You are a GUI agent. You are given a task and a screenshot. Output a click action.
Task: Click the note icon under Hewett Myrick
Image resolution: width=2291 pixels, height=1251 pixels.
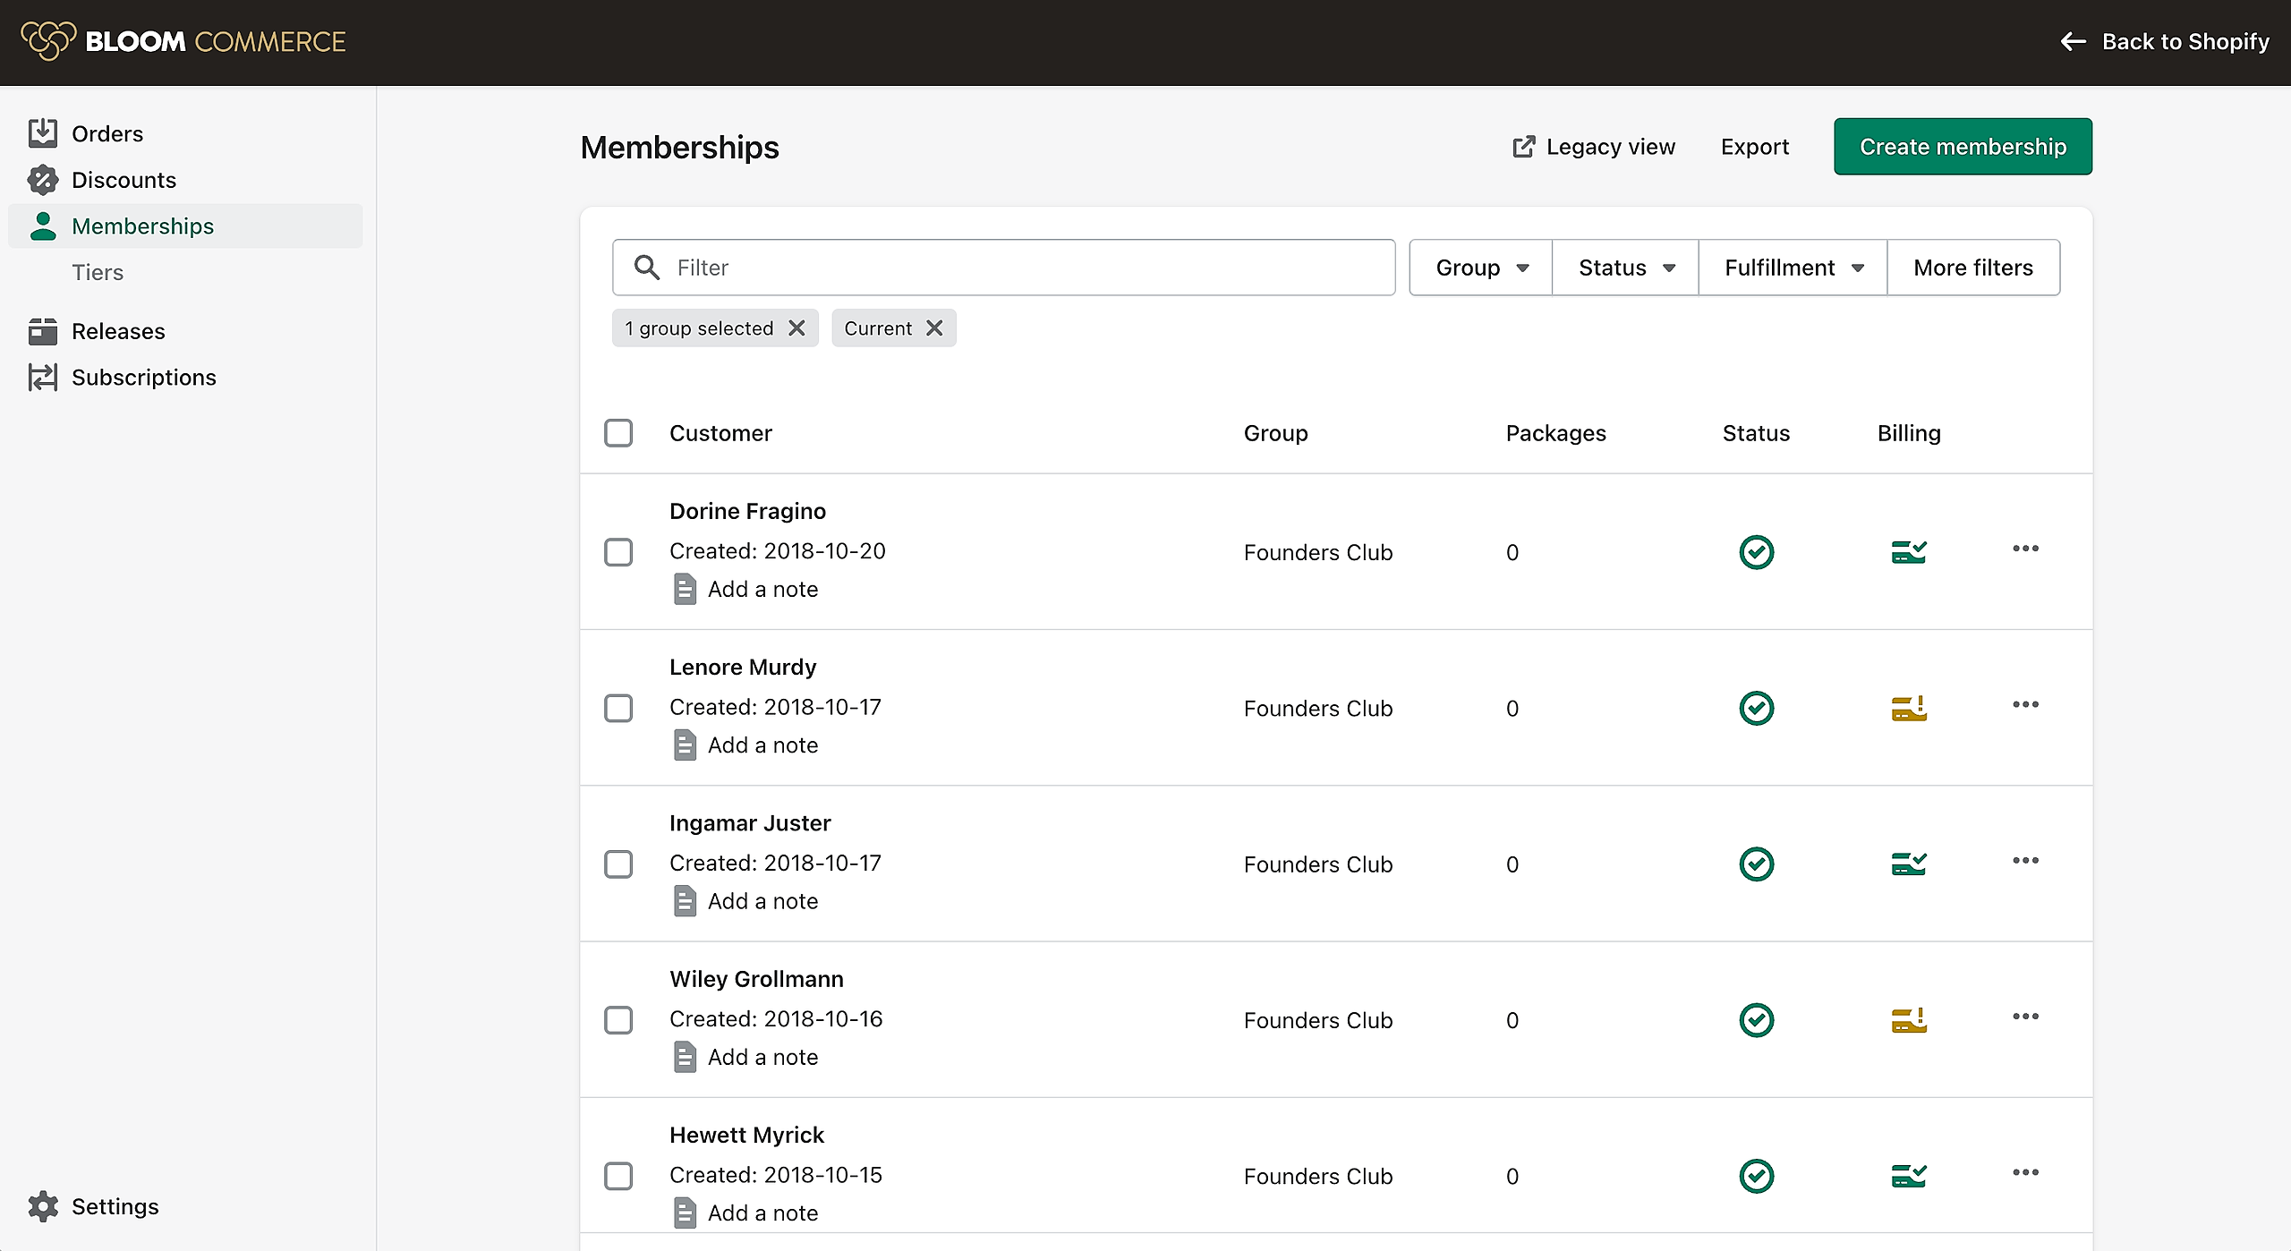coord(685,1213)
